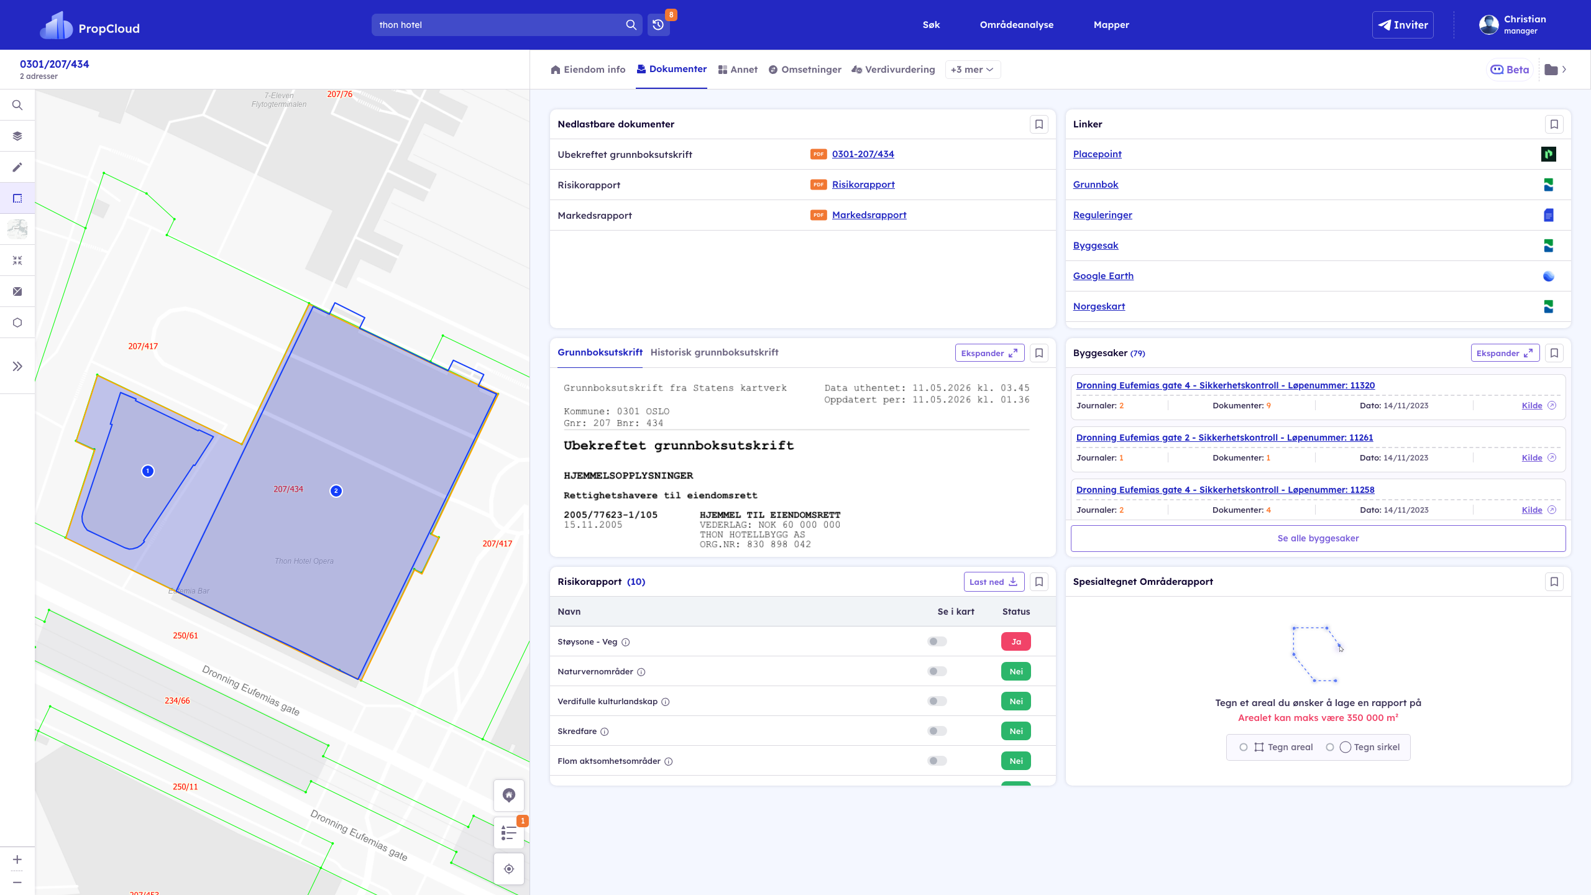Expand the right panel chevron beside folder
Screen dimensions: 1591x895
pyautogui.click(x=1564, y=70)
